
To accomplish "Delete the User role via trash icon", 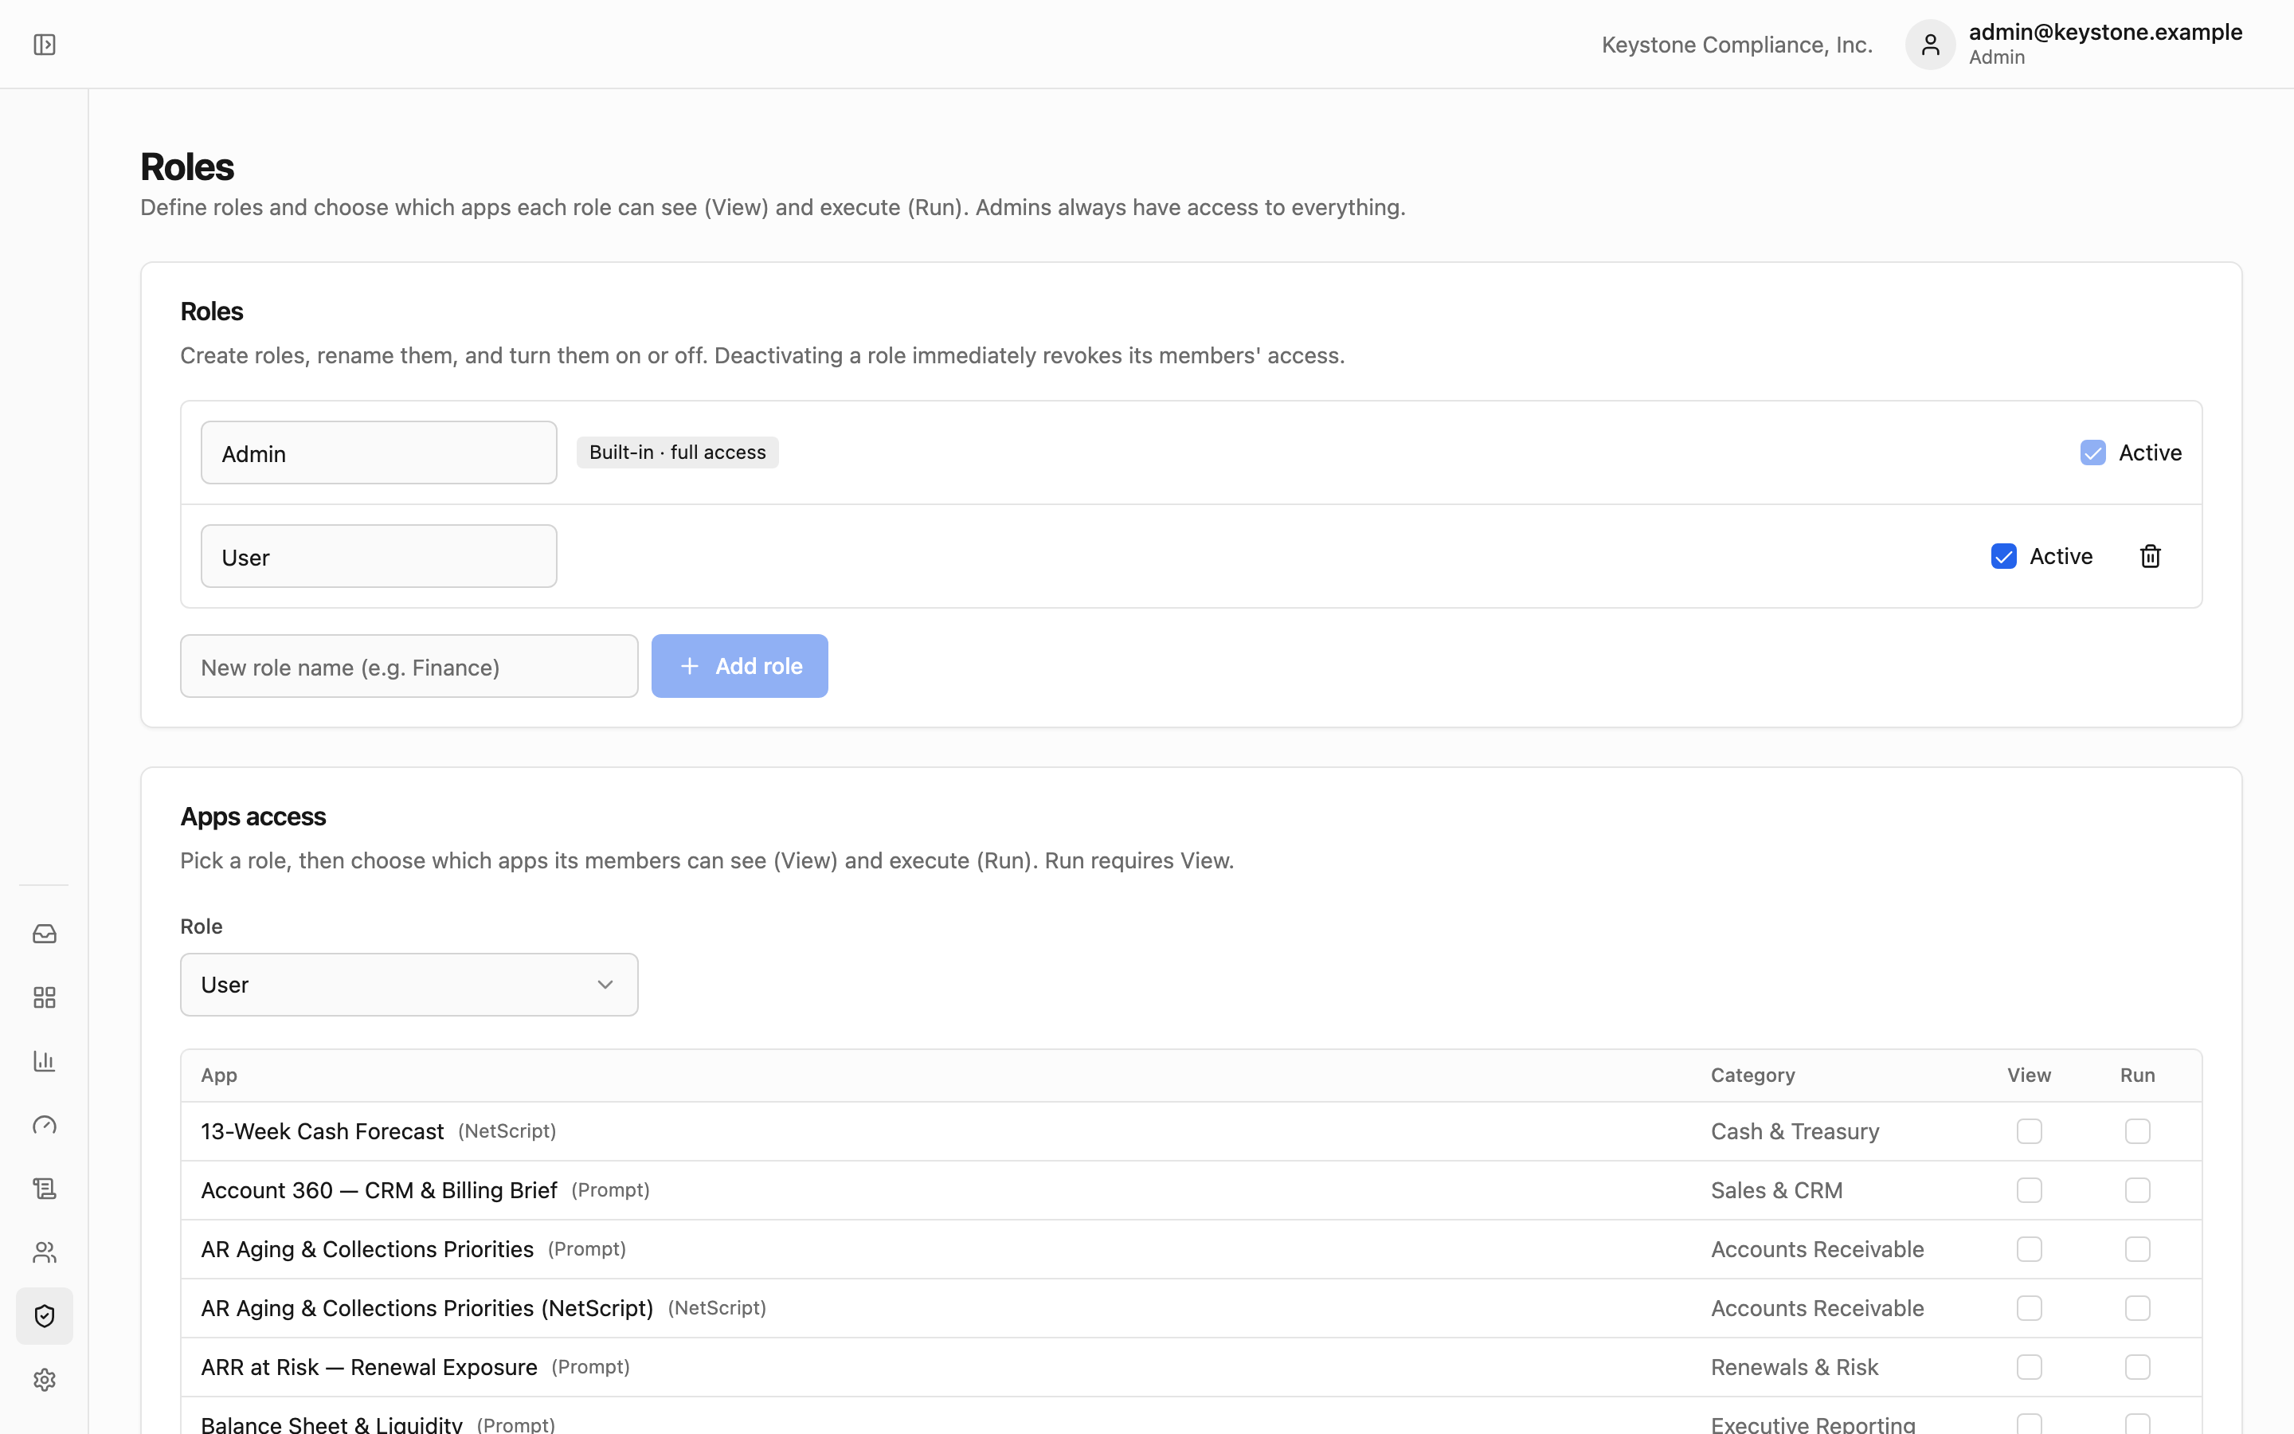I will pyautogui.click(x=2150, y=557).
